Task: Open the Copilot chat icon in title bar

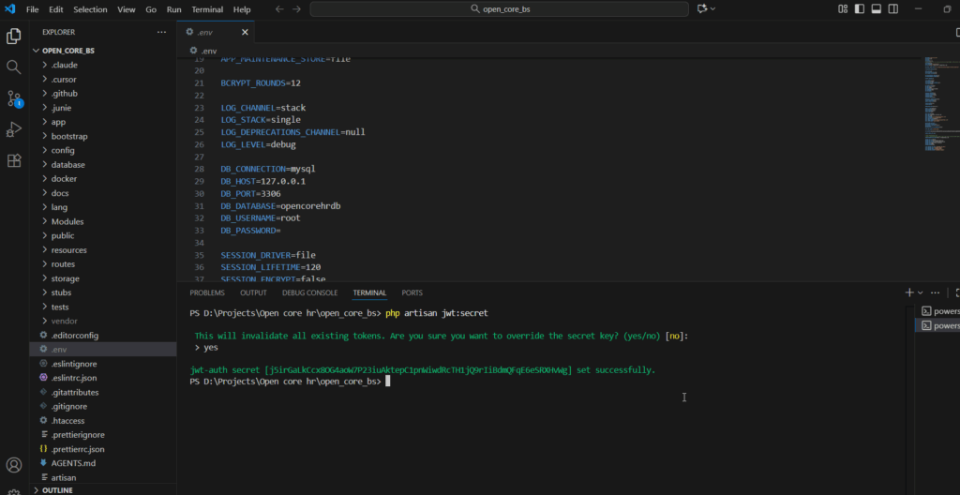Action: point(700,8)
